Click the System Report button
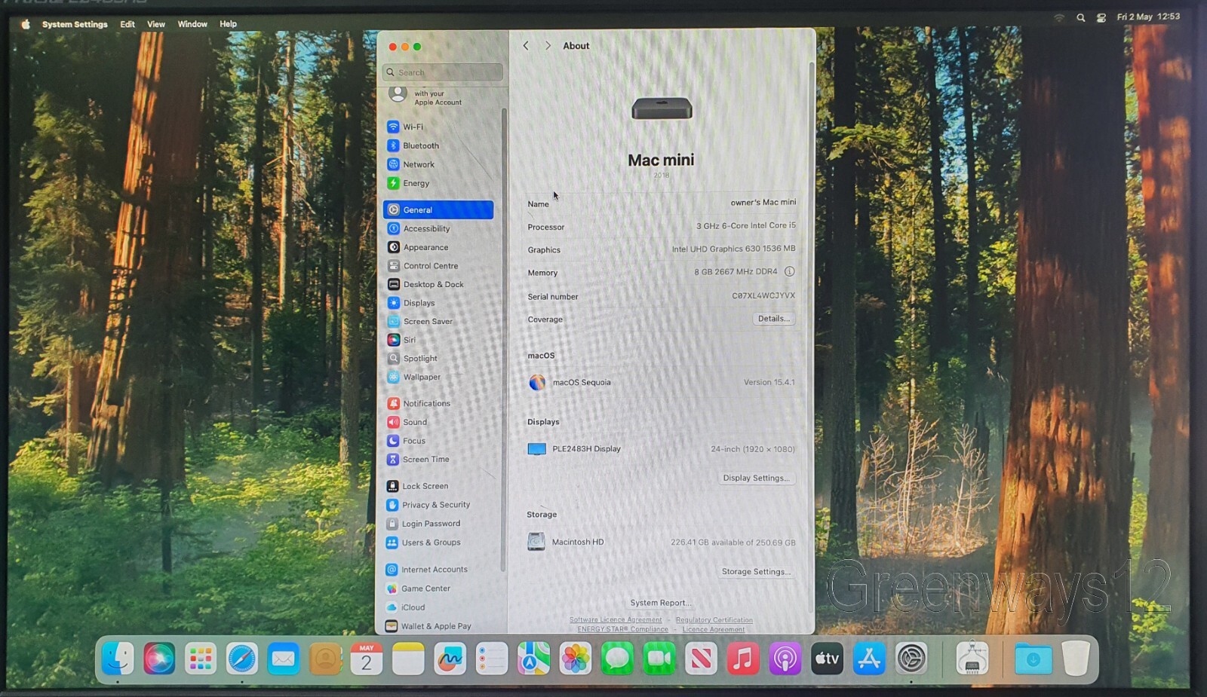The image size is (1207, 697). 661,603
